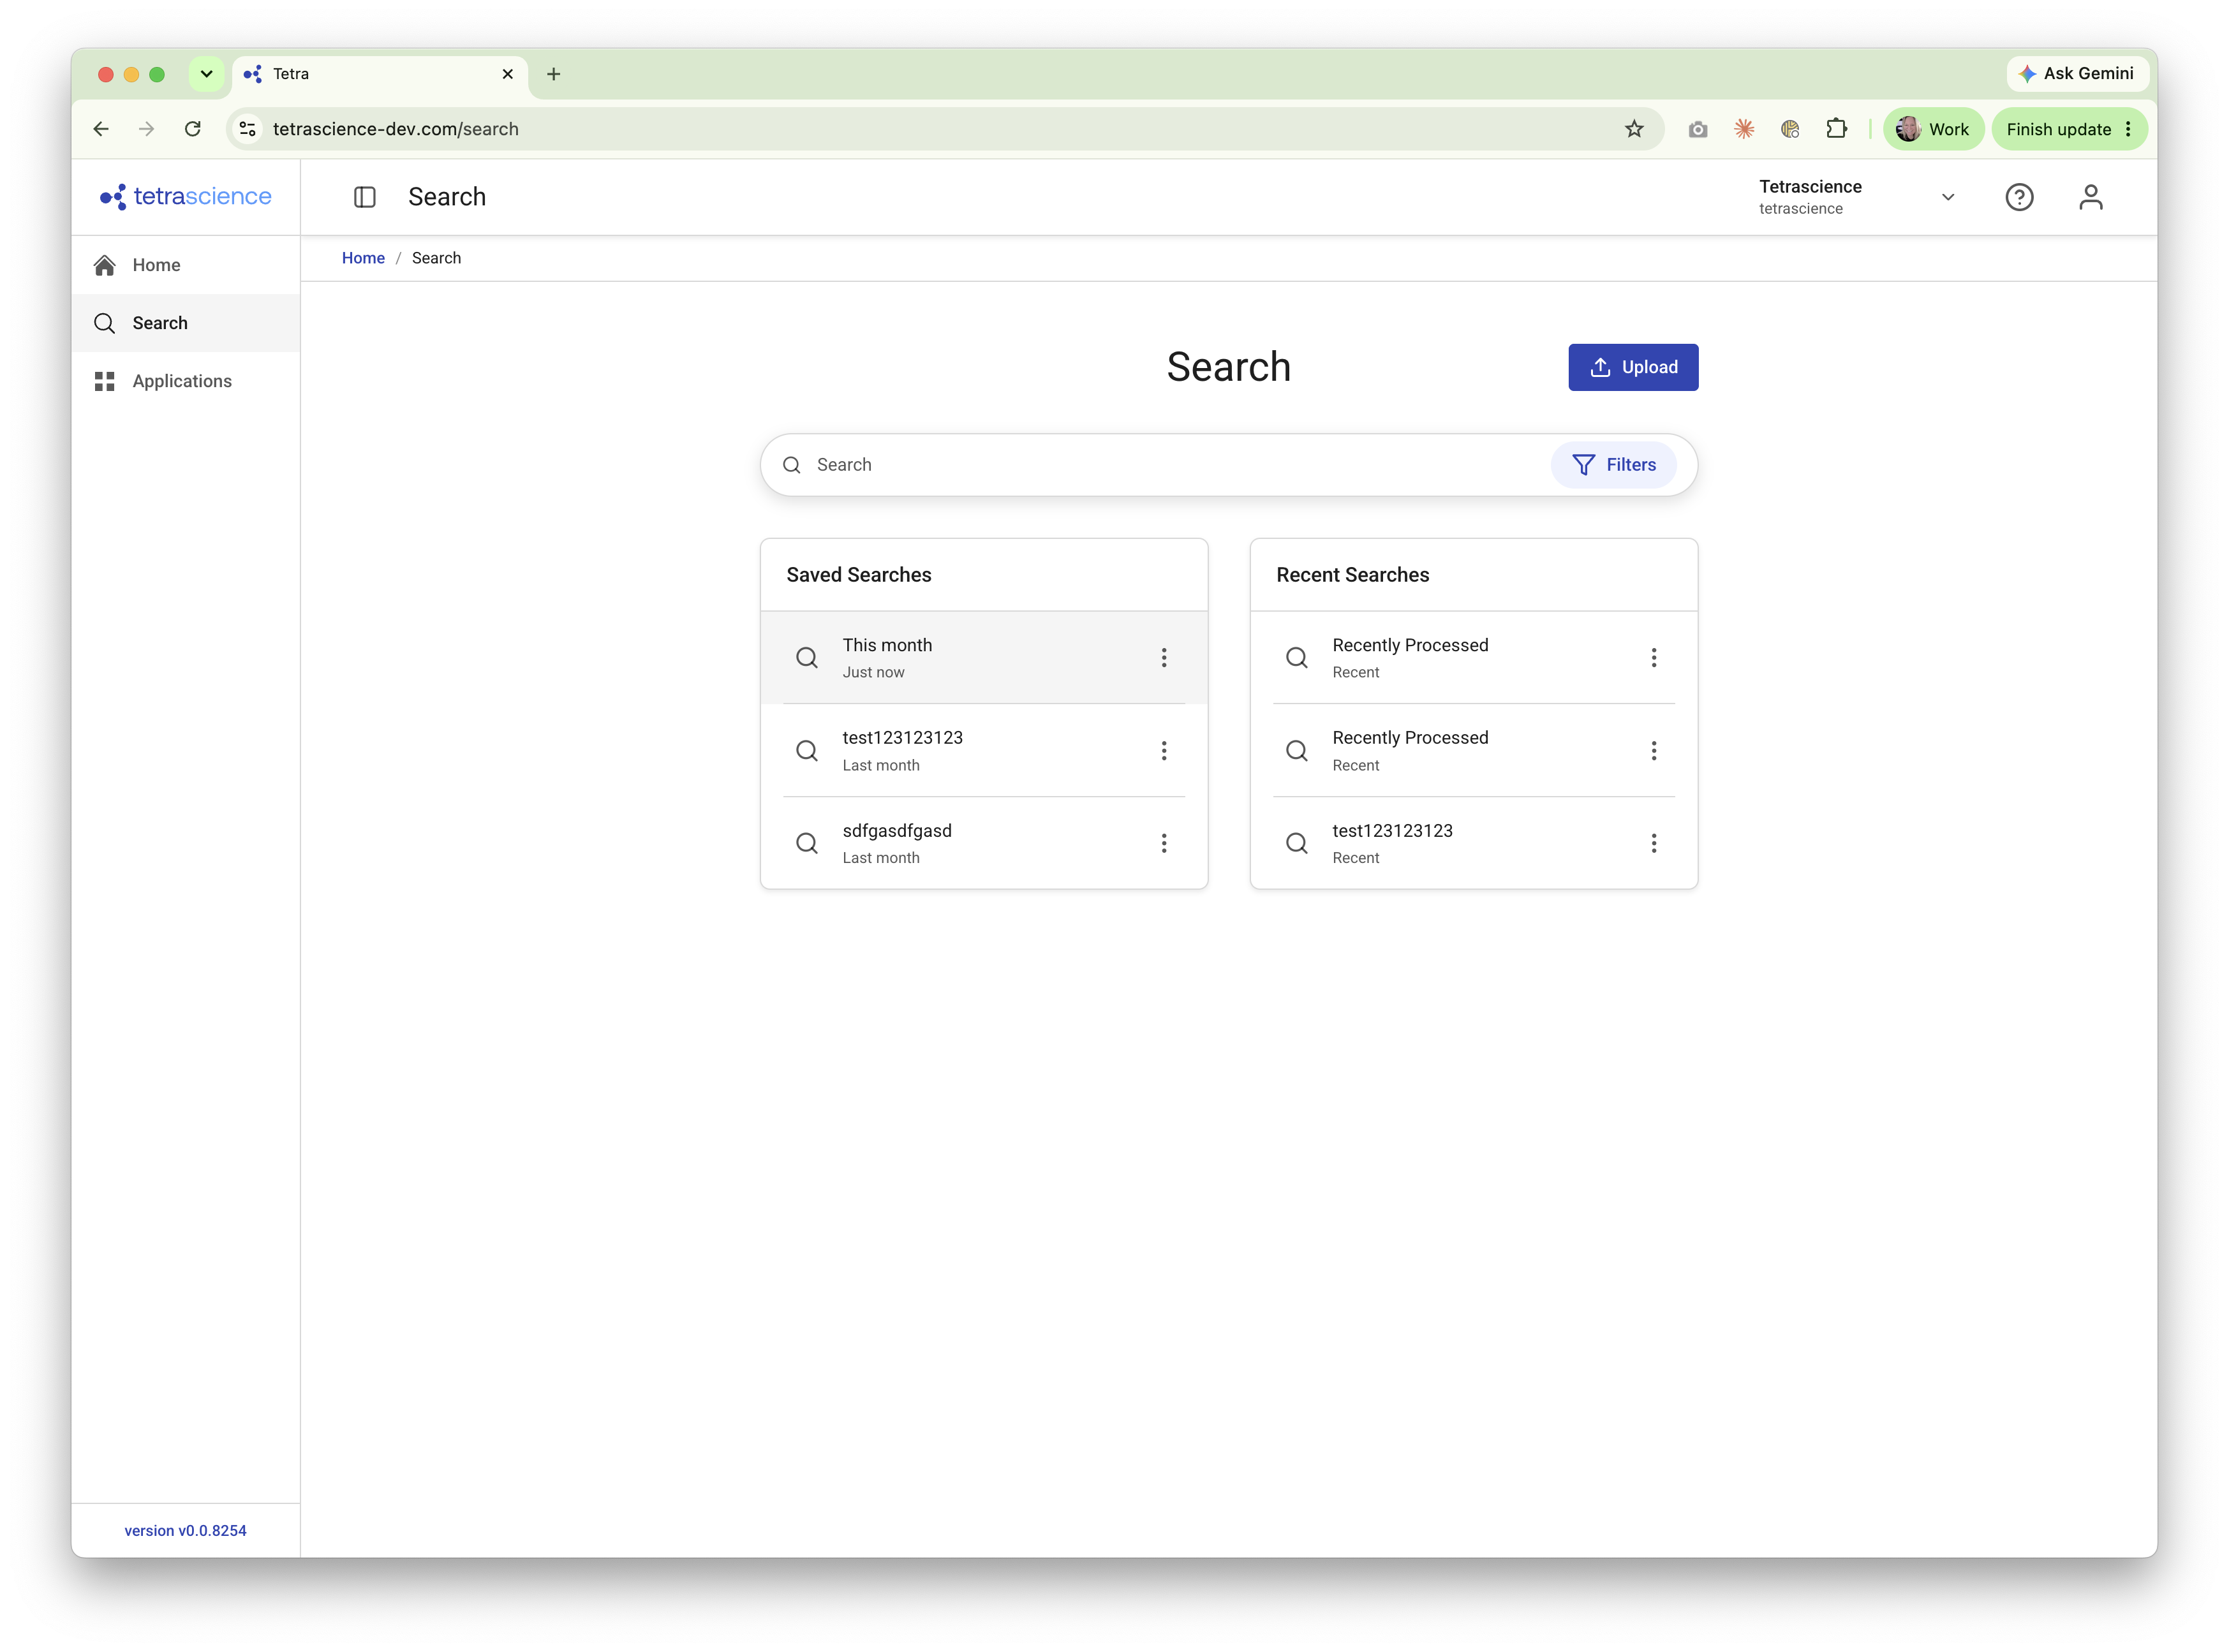Click the address bar URL

[x=395, y=129]
